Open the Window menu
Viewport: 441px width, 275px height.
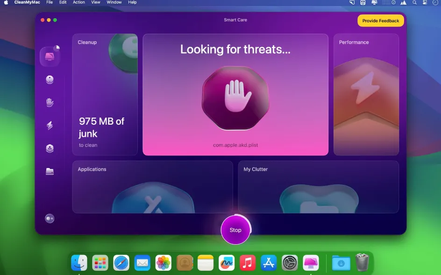click(114, 2)
